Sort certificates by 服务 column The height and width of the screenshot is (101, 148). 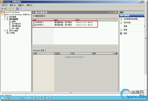coord(102,54)
